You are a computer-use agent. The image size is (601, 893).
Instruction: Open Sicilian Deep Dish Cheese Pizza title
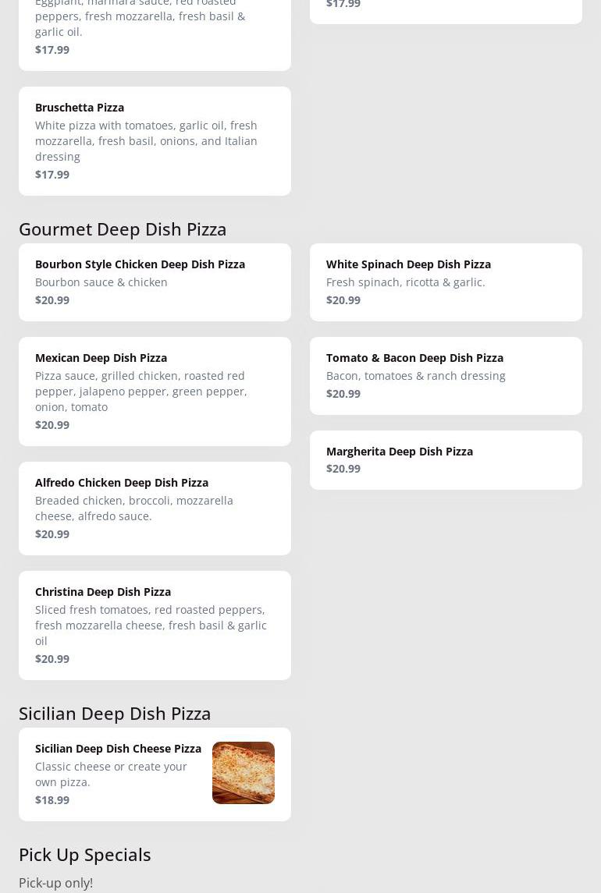[118, 749]
